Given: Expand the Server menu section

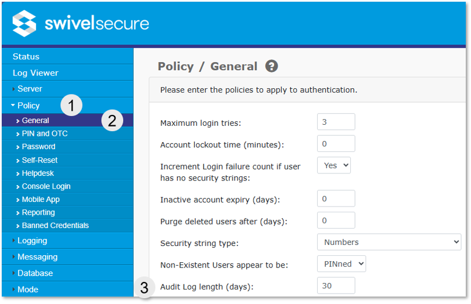Looking at the screenshot, I should point(30,89).
